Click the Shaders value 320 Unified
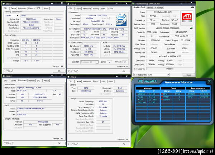The width and height of the screenshot is (215, 155). click(x=155, y=40)
